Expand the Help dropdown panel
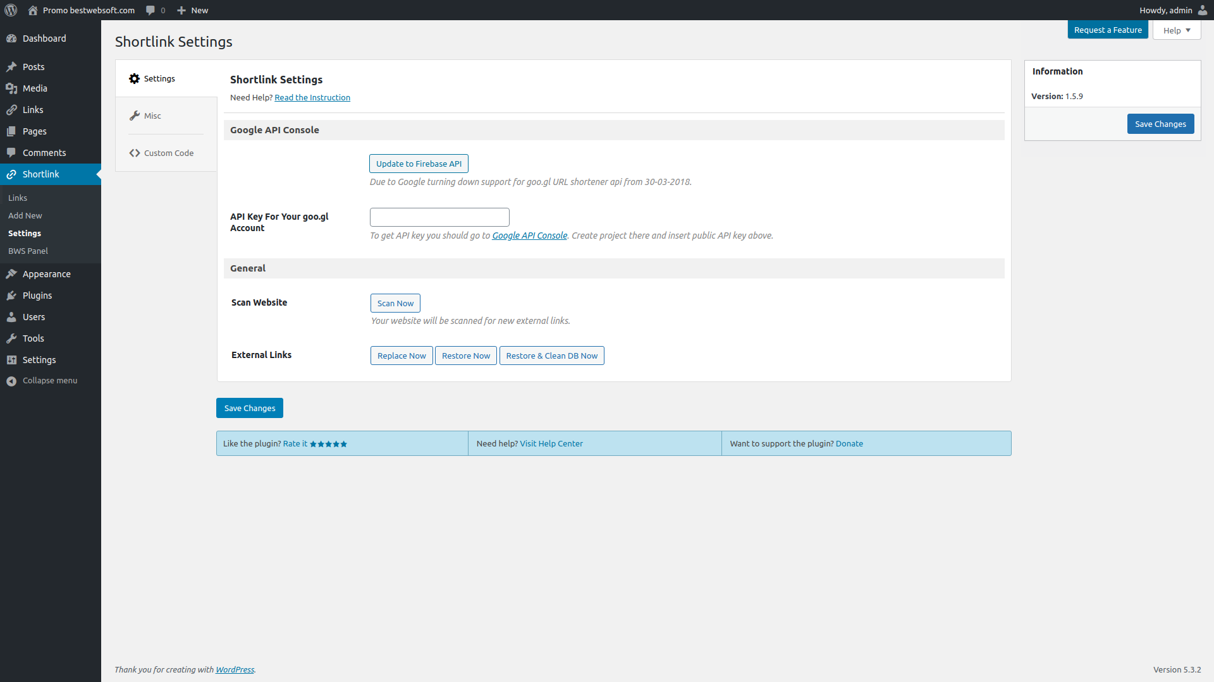Image resolution: width=1214 pixels, height=682 pixels. coord(1177,30)
